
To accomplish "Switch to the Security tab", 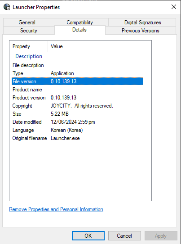I will point(29,31).
